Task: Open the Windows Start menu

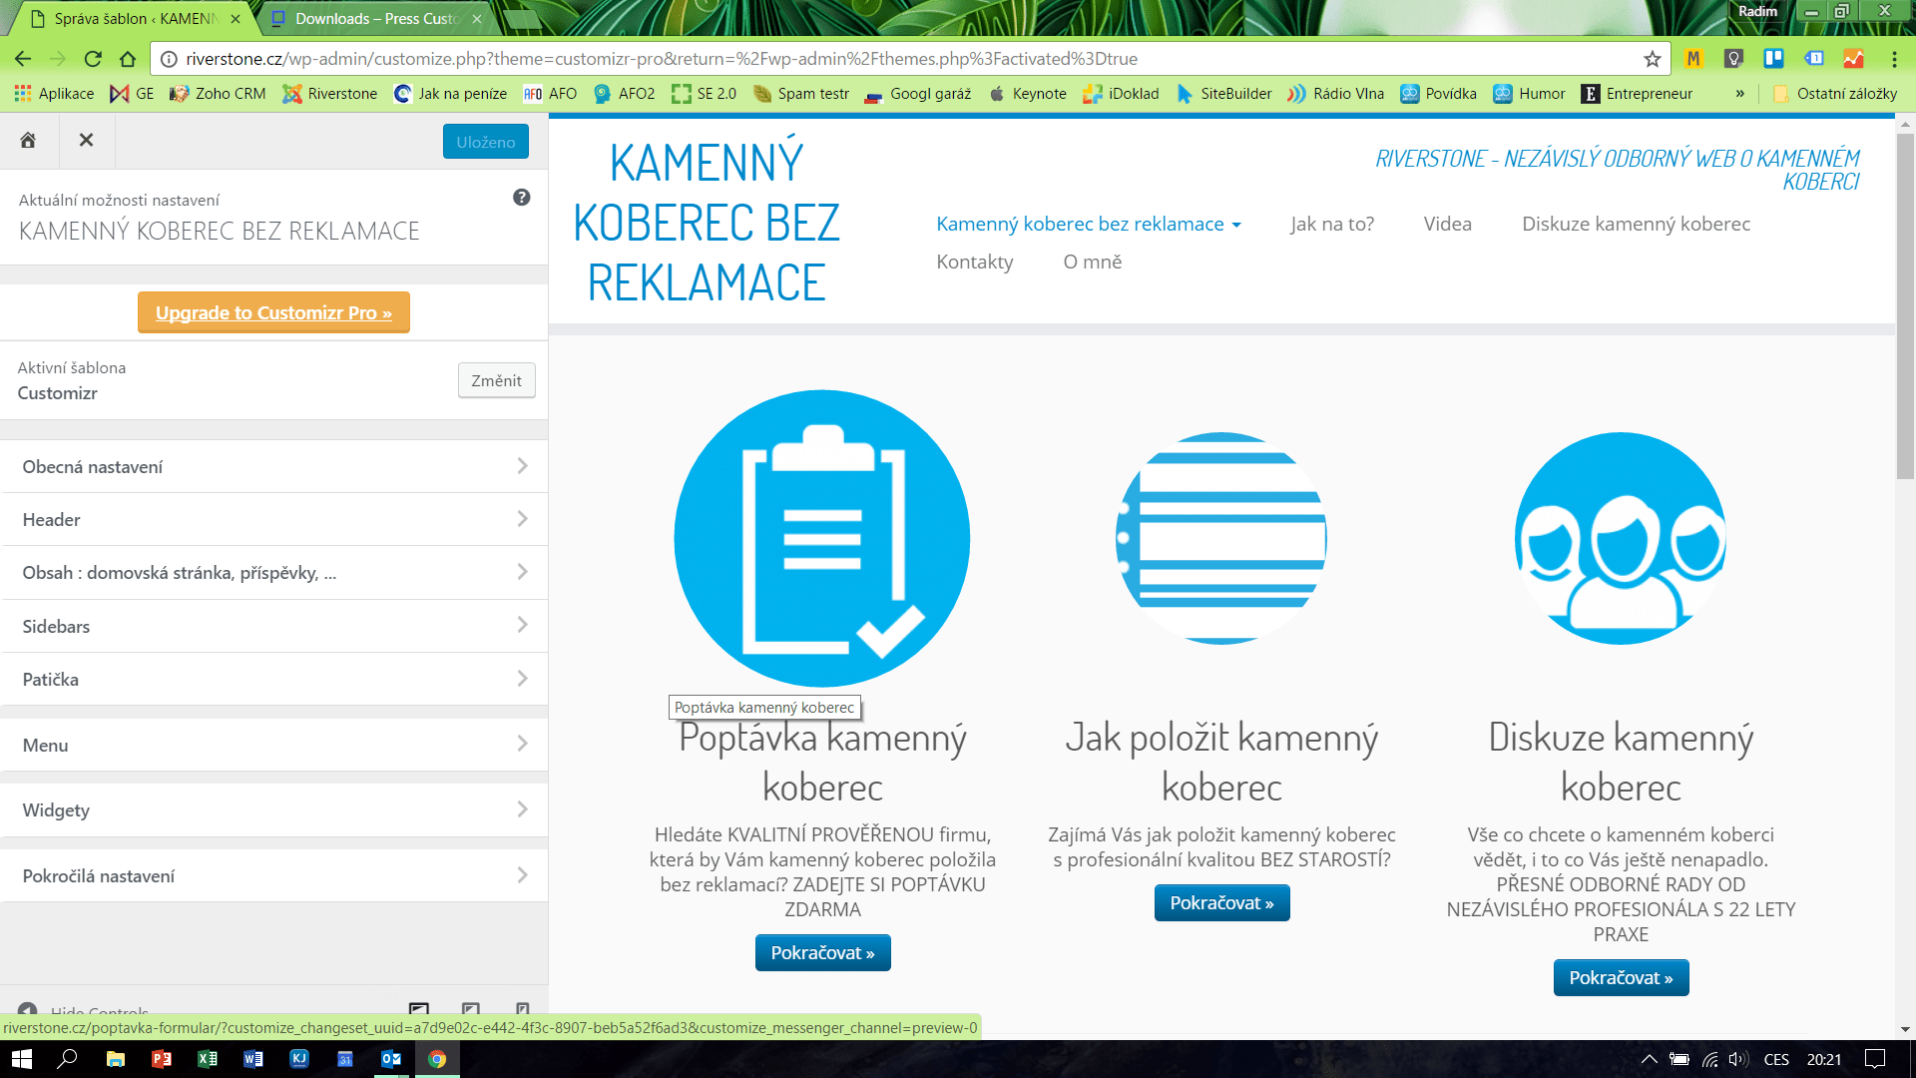Action: tap(21, 1059)
